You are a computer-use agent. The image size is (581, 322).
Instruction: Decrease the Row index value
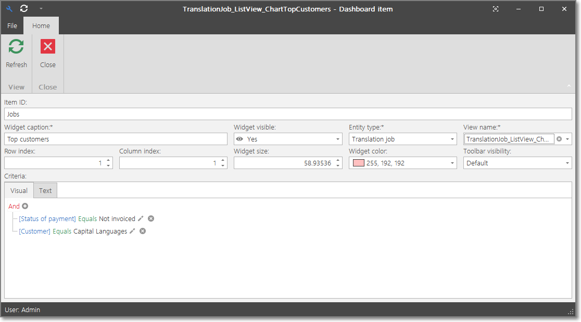click(109, 165)
